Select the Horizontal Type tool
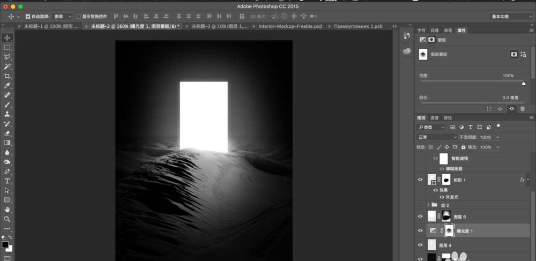The width and height of the screenshot is (536, 261). 7,181
